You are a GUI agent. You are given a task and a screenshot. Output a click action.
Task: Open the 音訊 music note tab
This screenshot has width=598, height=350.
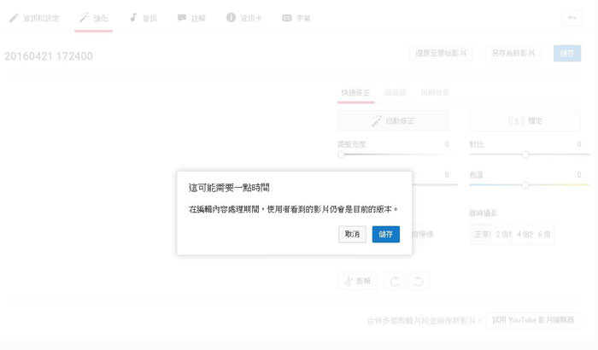point(143,17)
